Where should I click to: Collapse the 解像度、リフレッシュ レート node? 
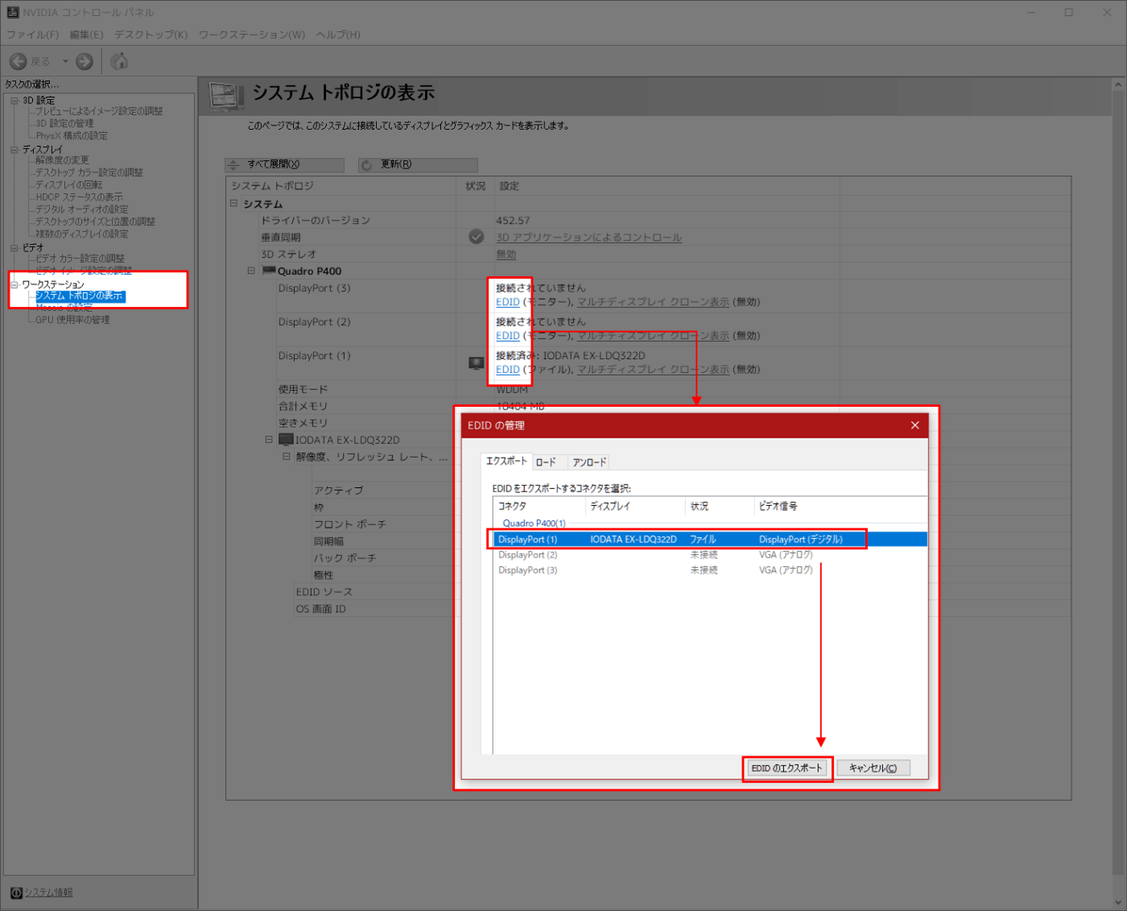tap(286, 457)
